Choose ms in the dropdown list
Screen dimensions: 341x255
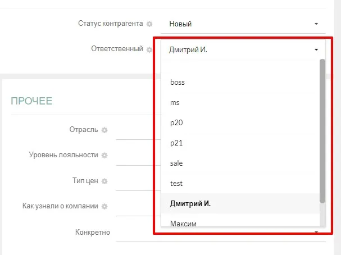click(x=175, y=102)
